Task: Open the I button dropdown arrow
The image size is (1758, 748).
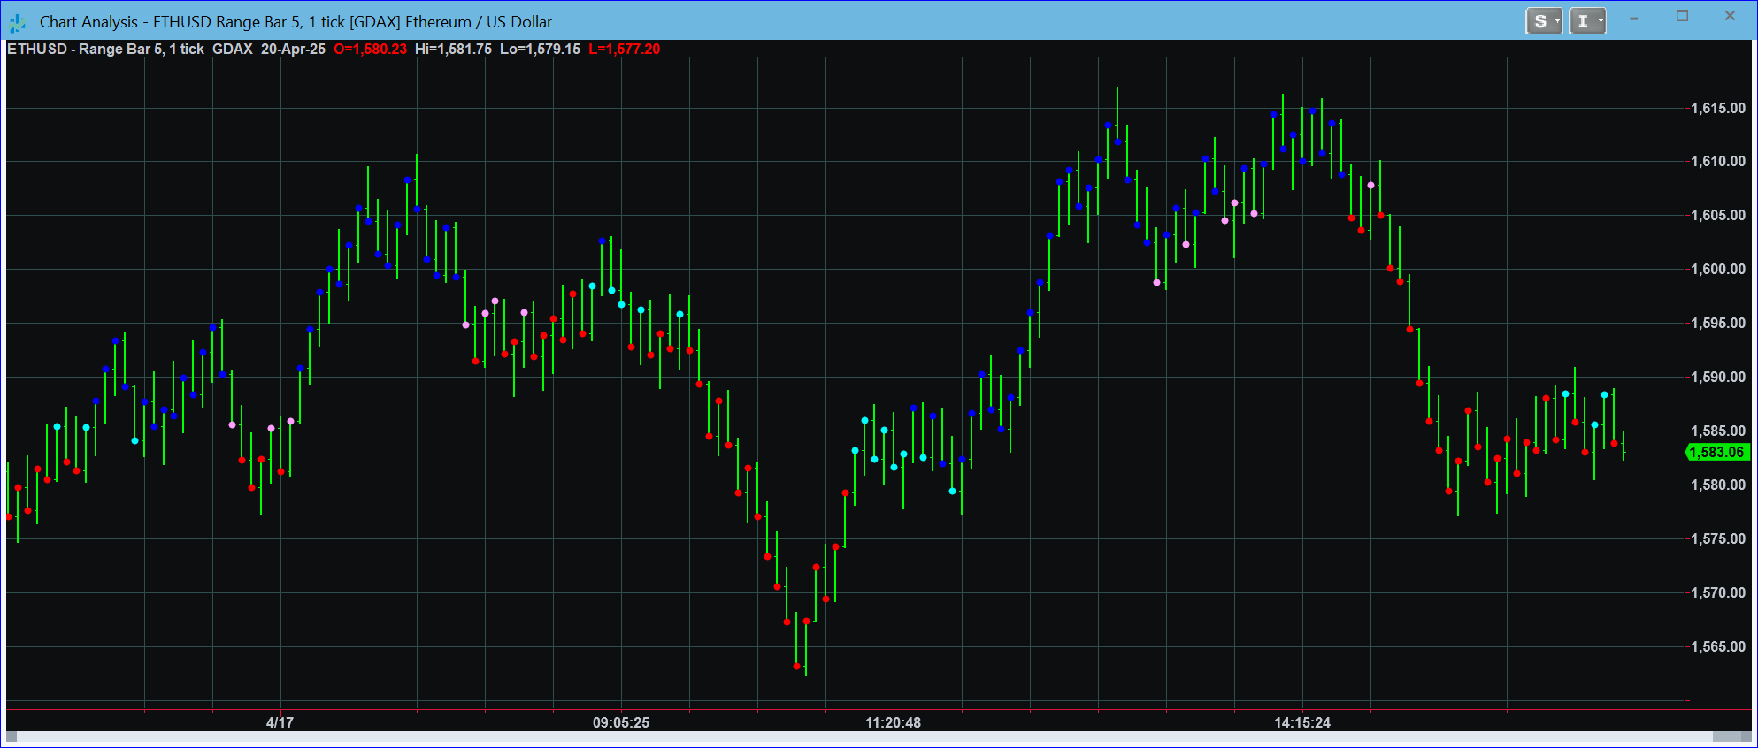Action: [1601, 21]
